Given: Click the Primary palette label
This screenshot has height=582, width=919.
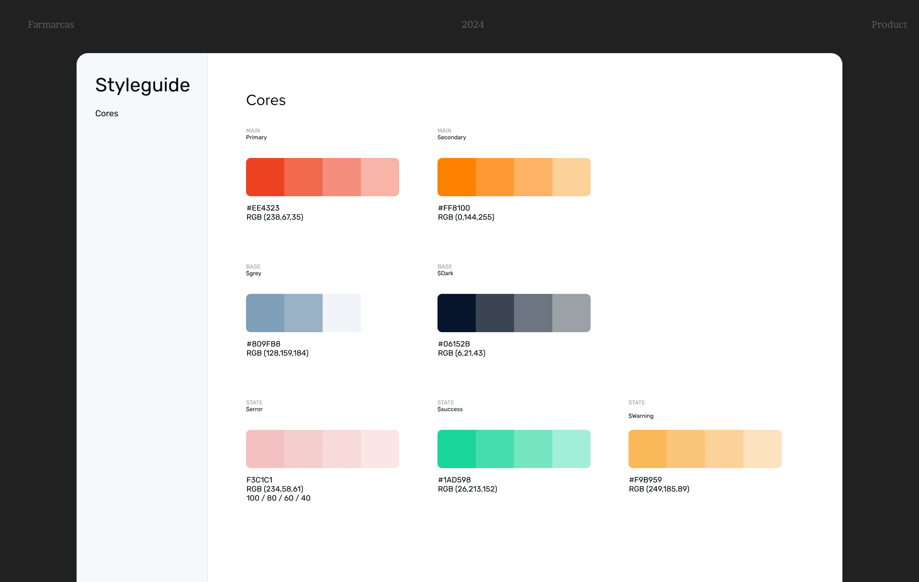Looking at the screenshot, I should pyautogui.click(x=257, y=137).
